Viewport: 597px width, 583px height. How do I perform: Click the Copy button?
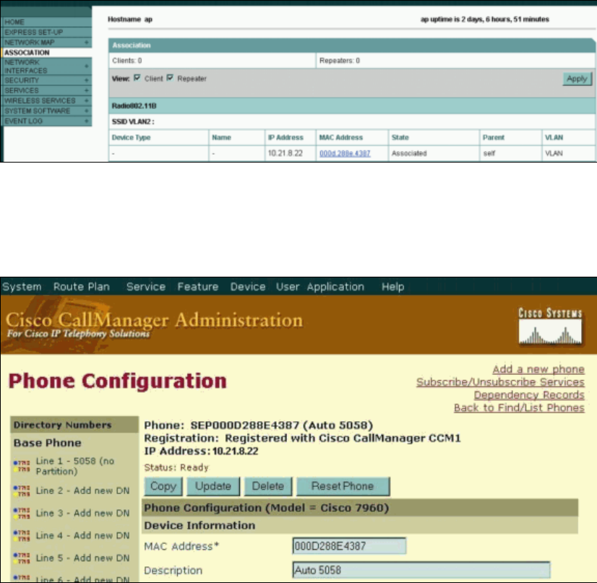(163, 486)
